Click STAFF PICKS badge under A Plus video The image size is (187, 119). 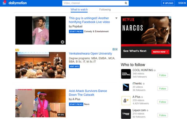pos(76,104)
